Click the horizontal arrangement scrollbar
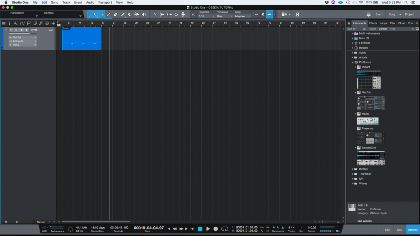420x236 pixels. pyautogui.click(x=96, y=222)
